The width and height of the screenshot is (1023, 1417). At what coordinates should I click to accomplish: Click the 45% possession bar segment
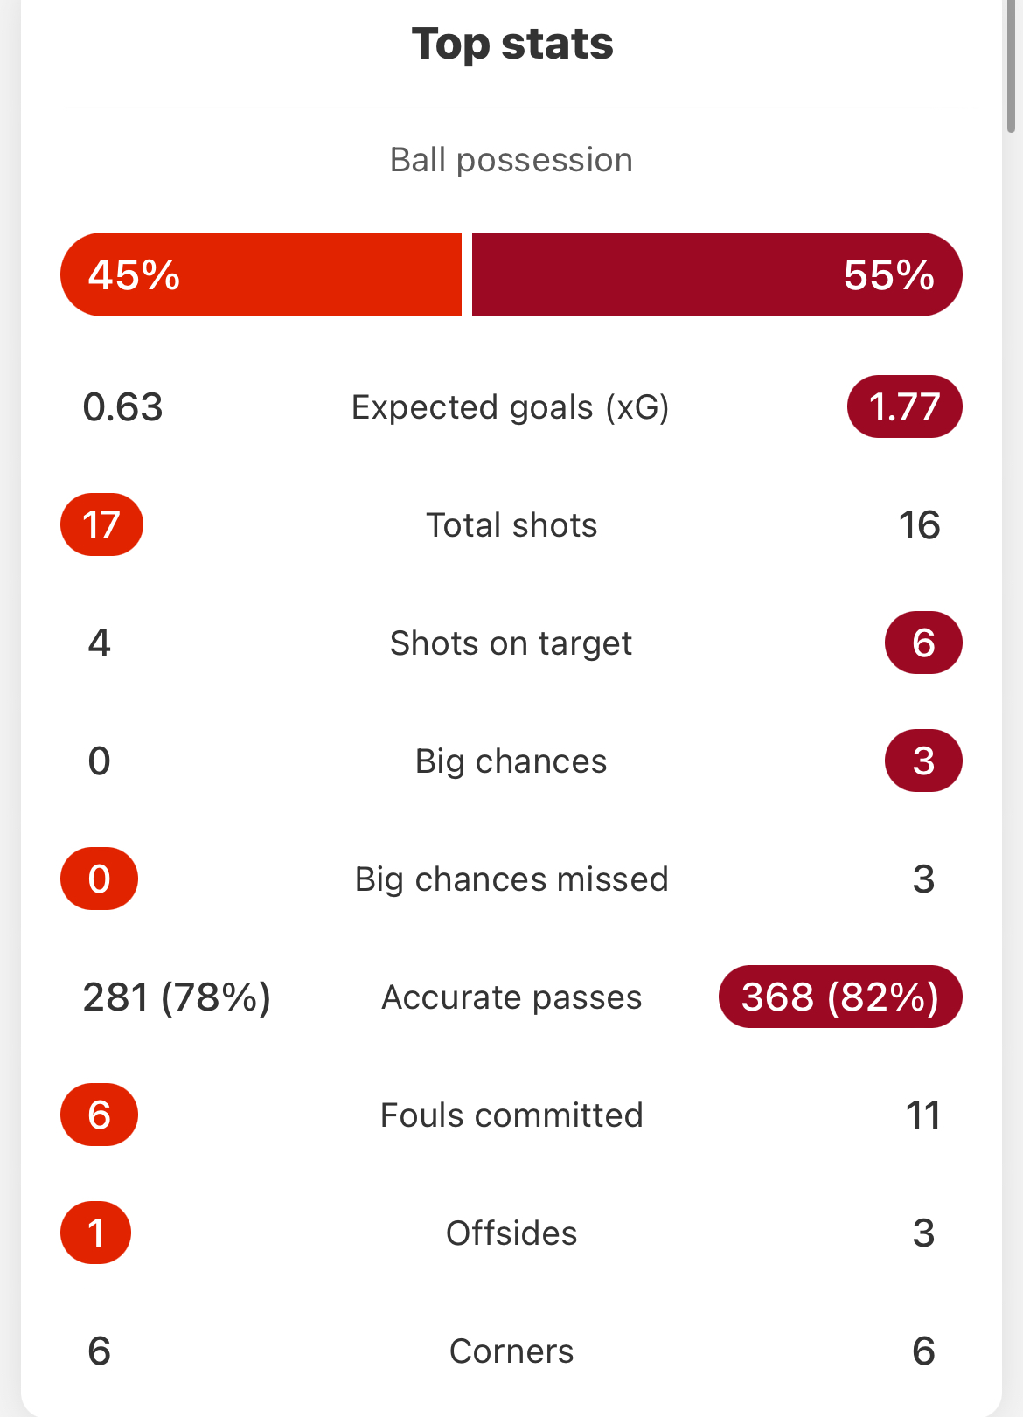click(x=261, y=274)
